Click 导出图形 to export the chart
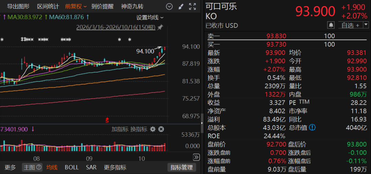This screenshot has width=371, height=174. point(18,7)
